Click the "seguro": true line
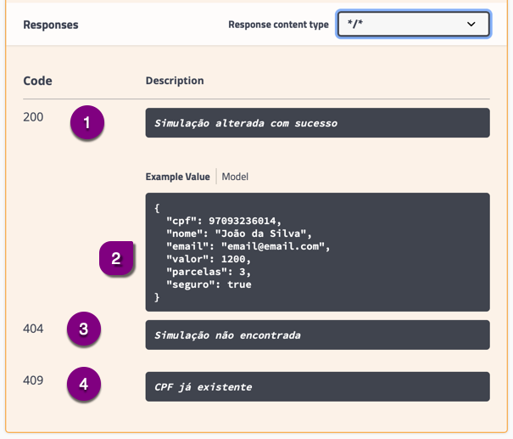Screen dimensions: 513x439 click(x=209, y=284)
